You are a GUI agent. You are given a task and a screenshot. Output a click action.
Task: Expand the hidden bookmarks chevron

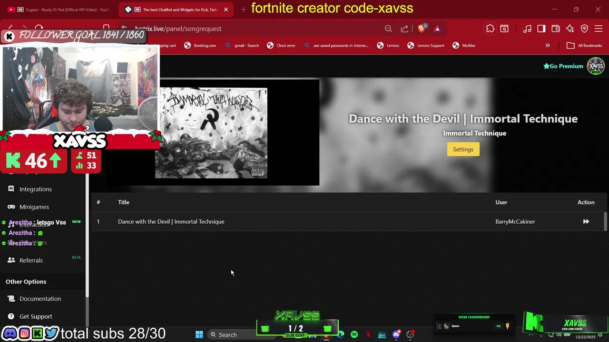(x=548, y=46)
